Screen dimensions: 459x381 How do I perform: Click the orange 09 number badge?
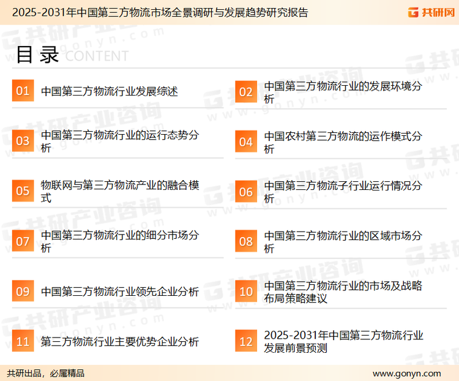(23, 291)
